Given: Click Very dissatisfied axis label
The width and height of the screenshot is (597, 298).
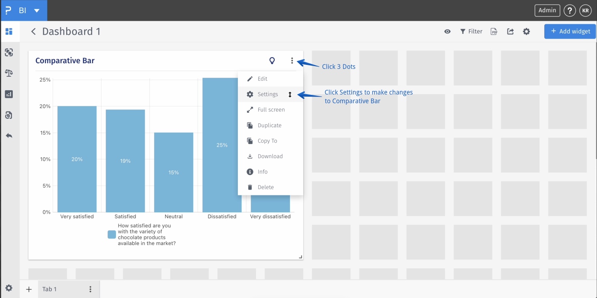Looking at the screenshot, I should click(x=270, y=217).
